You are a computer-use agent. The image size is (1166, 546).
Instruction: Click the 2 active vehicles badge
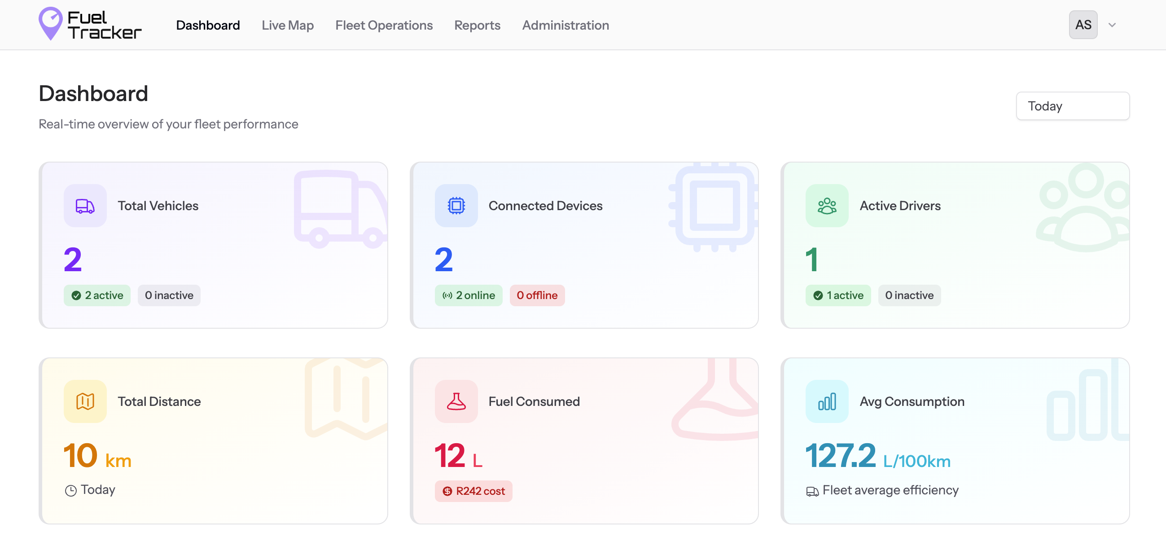(x=97, y=295)
